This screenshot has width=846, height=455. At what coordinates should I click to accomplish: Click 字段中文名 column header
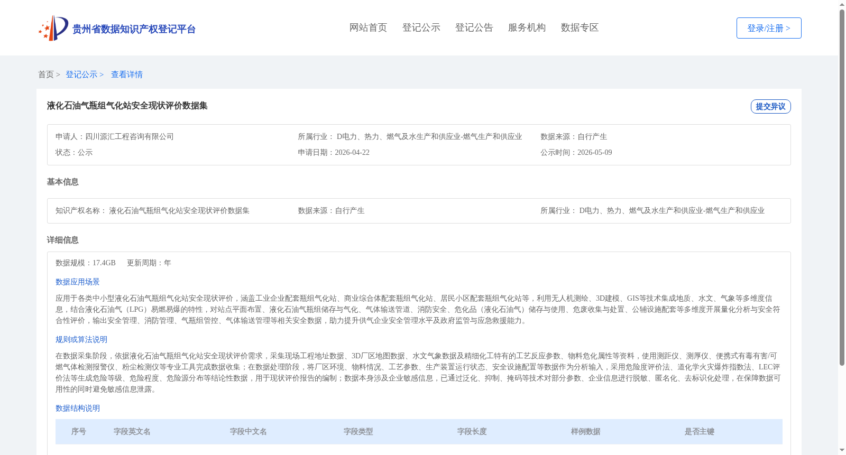249,431
